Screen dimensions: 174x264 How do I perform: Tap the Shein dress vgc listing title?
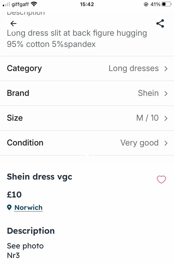(x=39, y=177)
